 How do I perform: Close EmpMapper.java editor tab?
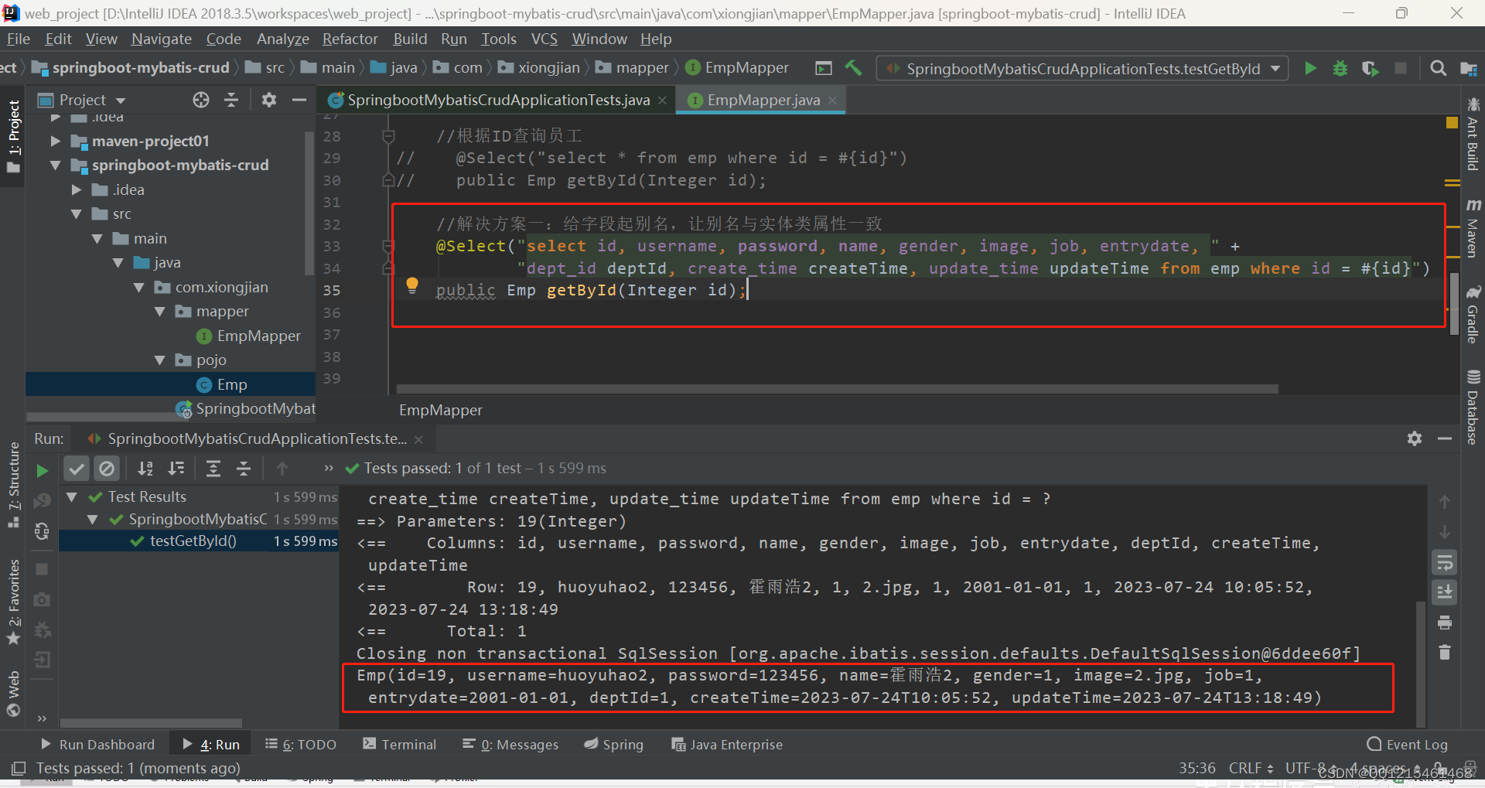(x=832, y=101)
